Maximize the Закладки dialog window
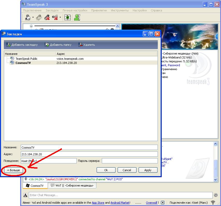The width and height of the screenshot is (221, 206). 151,34
